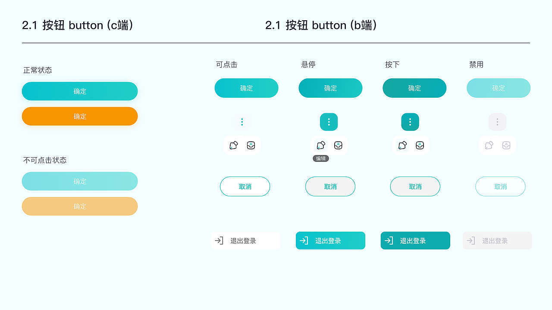552x310 pixels.
Task: Click the faded edit pen icon under 禁用
Action: tap(489, 145)
